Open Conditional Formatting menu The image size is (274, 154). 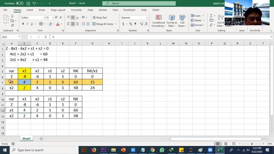pyautogui.click(x=158, y=21)
